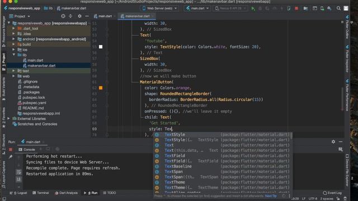Open Device File Explorer side tab
Viewport: 358px width, 201px height.
point(347,170)
